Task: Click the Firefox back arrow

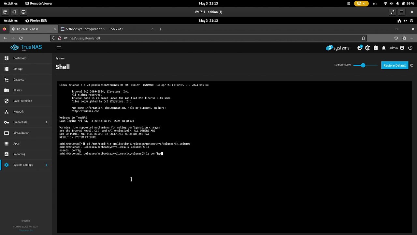Action: click(5, 38)
